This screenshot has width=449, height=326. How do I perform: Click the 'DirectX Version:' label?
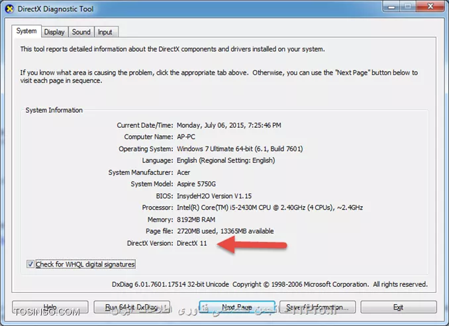pyautogui.click(x=150, y=243)
